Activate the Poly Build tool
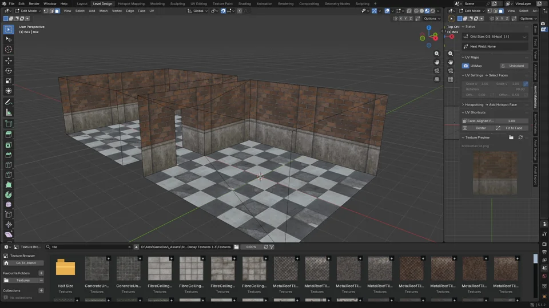 pos(9,185)
